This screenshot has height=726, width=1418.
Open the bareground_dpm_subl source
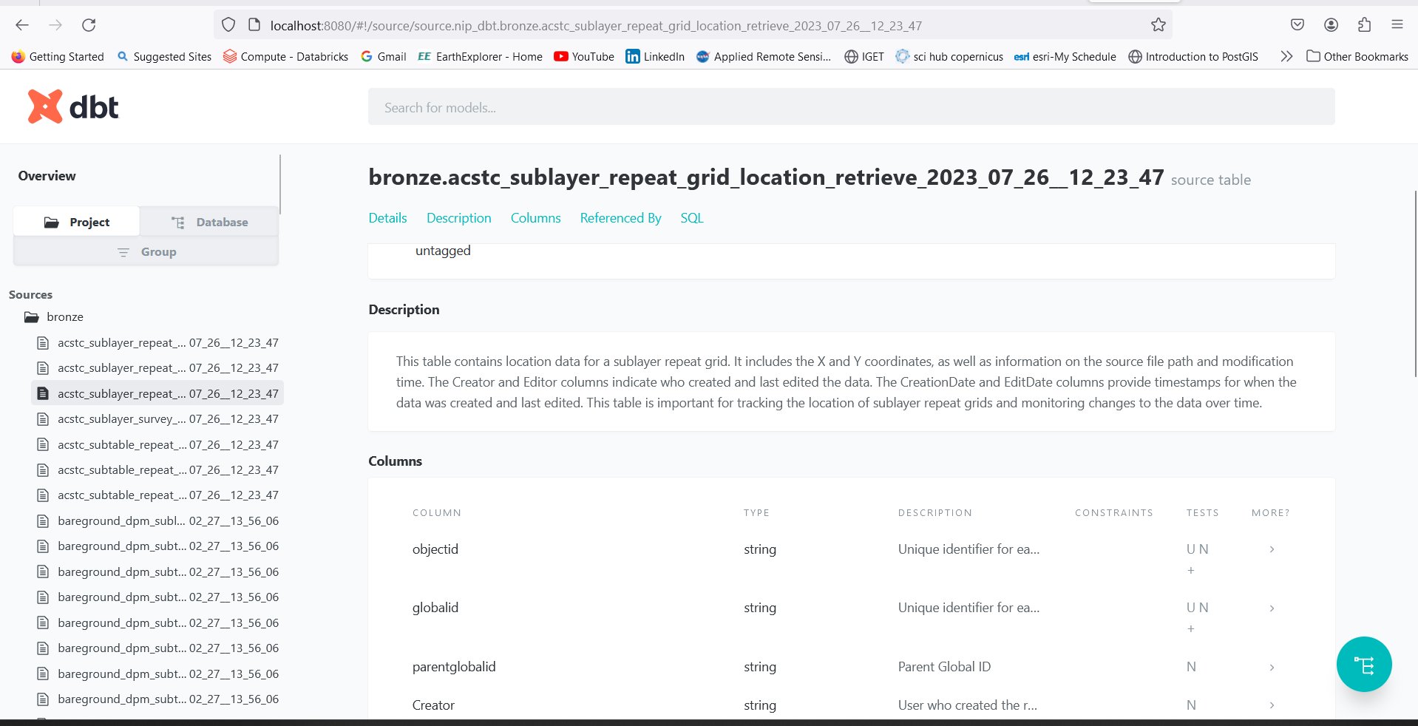157,520
